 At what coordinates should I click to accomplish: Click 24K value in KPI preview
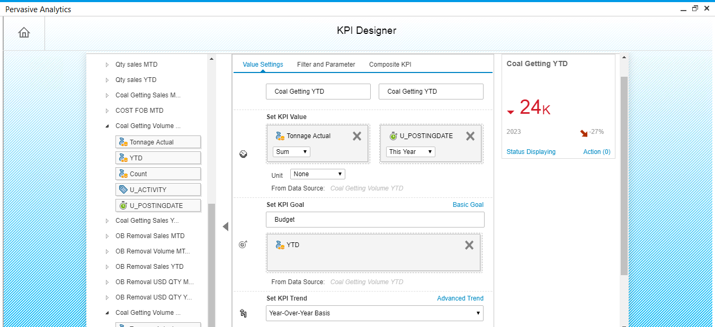pyautogui.click(x=535, y=107)
